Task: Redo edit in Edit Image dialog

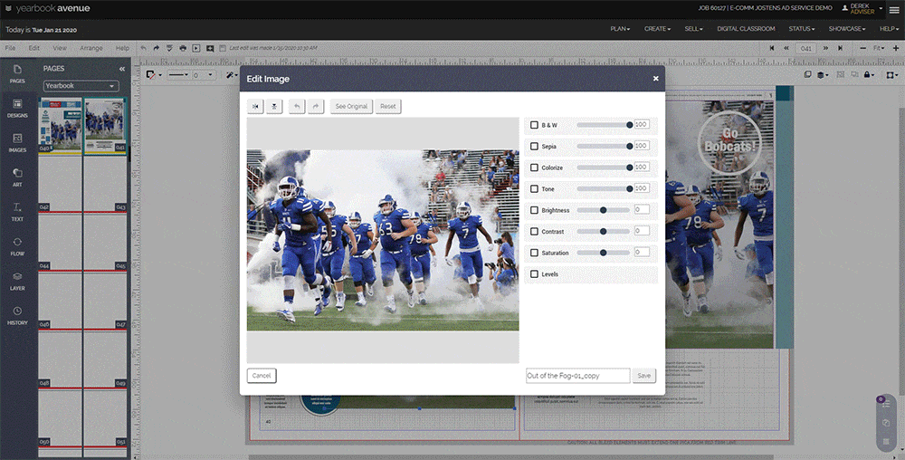Action: click(316, 106)
